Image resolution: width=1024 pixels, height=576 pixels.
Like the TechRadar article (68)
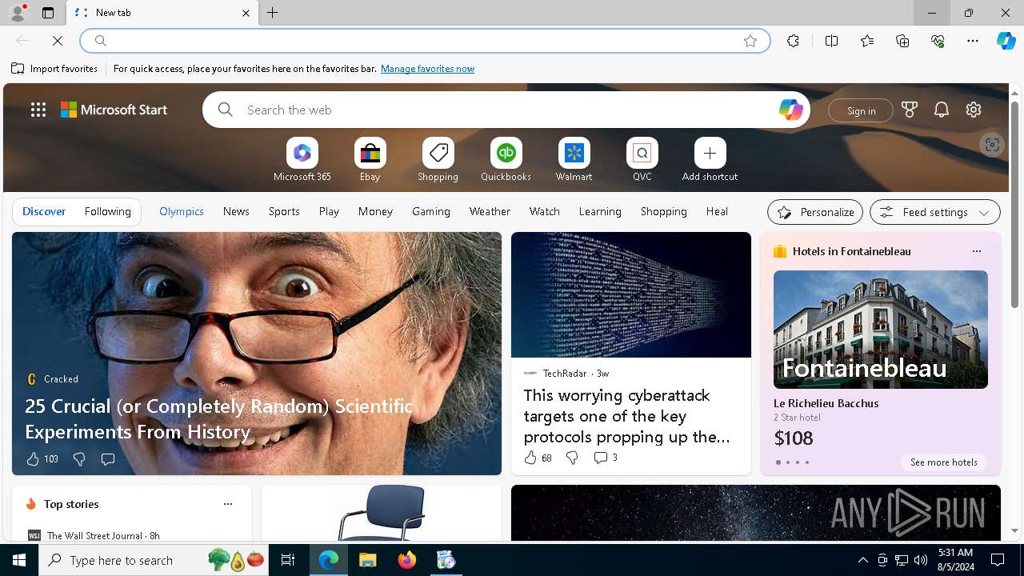pos(538,458)
